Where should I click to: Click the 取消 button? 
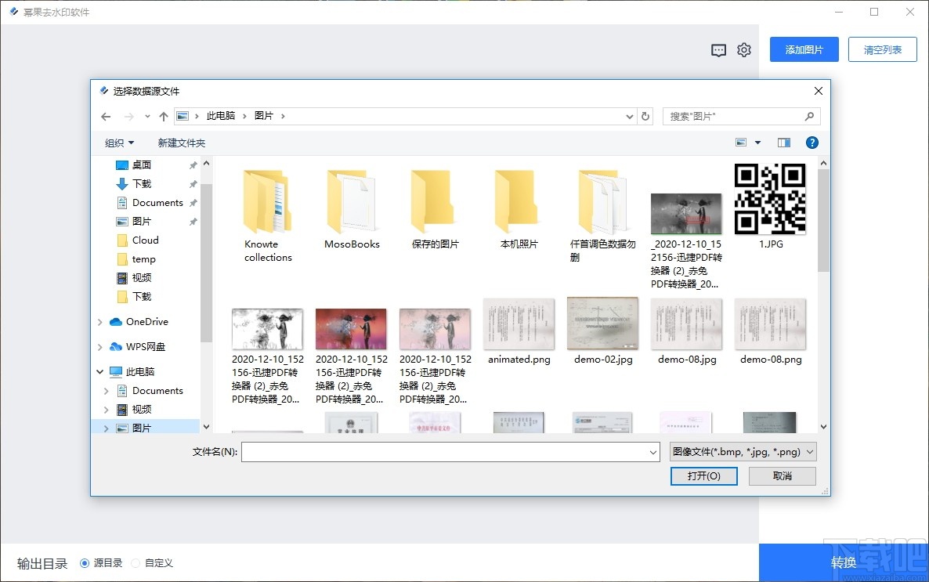pos(782,476)
